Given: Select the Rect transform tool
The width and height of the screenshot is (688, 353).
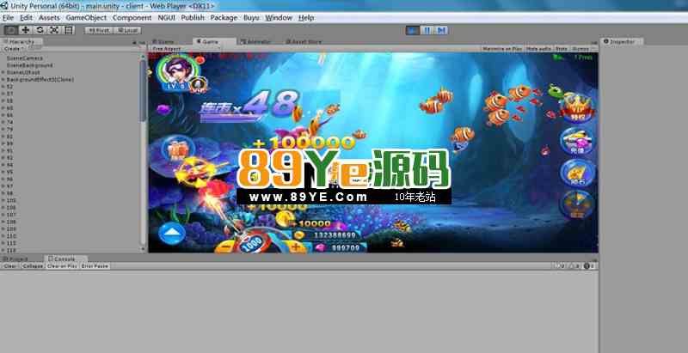Looking at the screenshot, I should click(68, 30).
